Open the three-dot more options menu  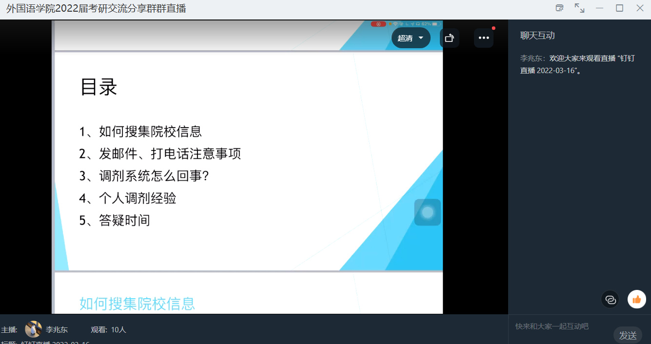(x=483, y=38)
